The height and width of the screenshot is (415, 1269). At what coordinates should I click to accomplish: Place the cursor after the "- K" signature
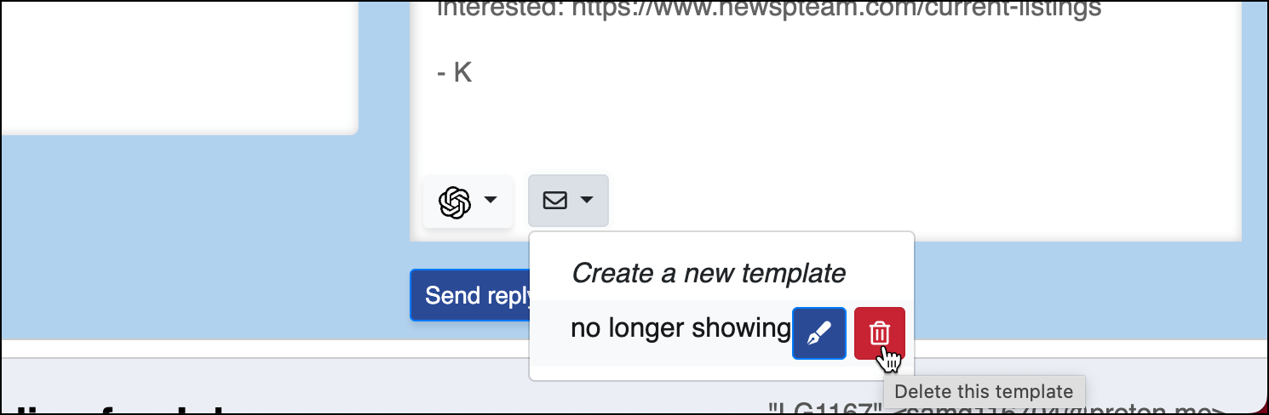474,72
